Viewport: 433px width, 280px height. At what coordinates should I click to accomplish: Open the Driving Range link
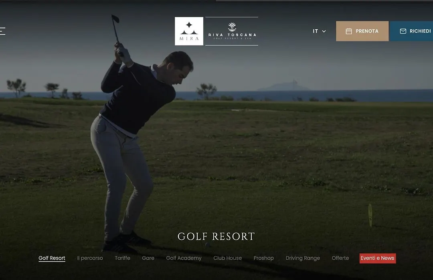303,258
